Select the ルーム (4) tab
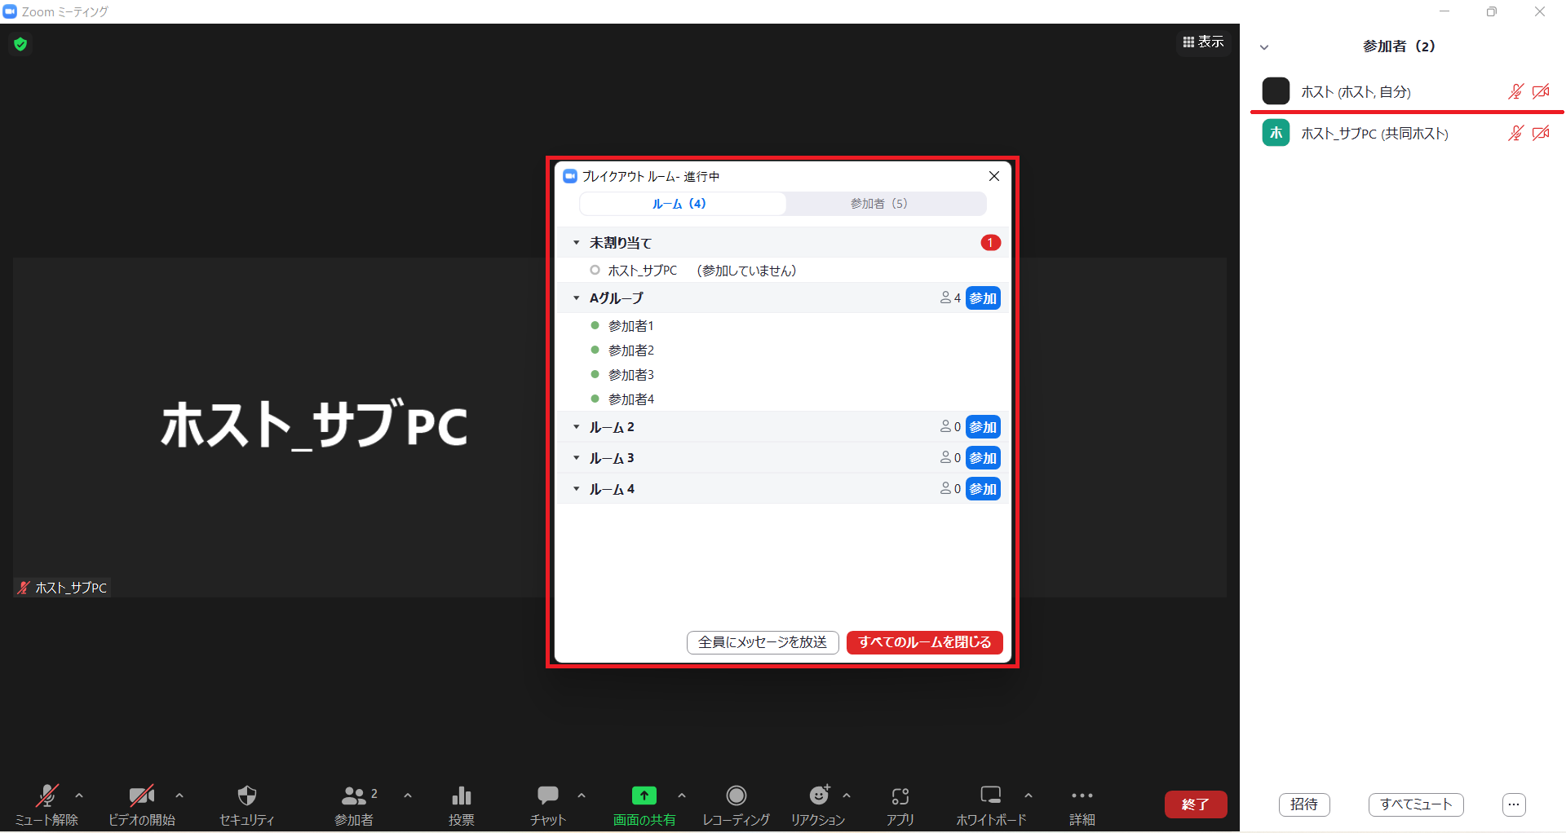The width and height of the screenshot is (1566, 833). 679,204
